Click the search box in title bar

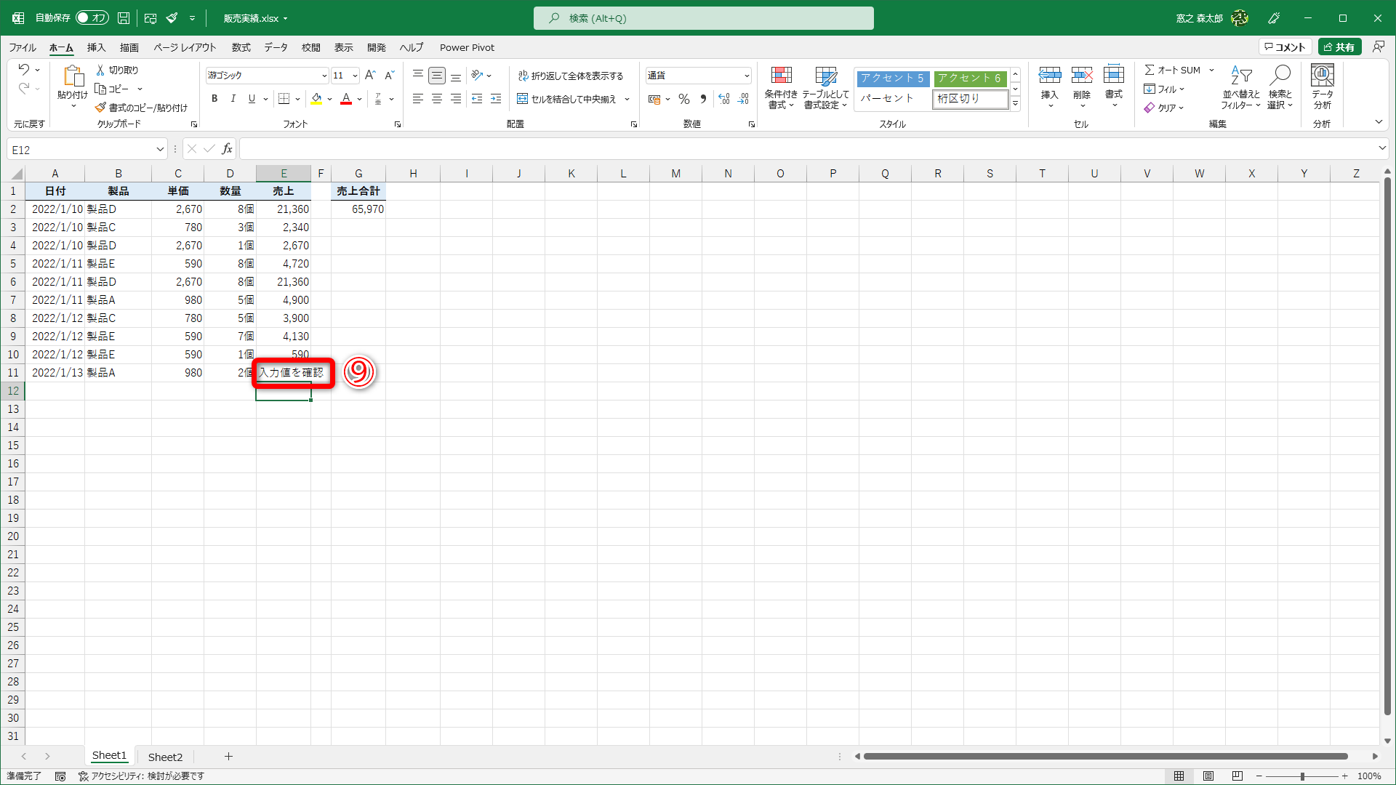703,18
